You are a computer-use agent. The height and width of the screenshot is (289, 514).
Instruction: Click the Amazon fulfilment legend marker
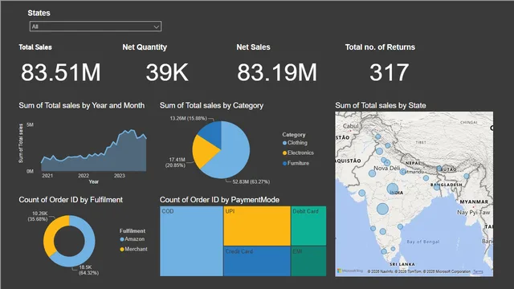tap(122, 239)
